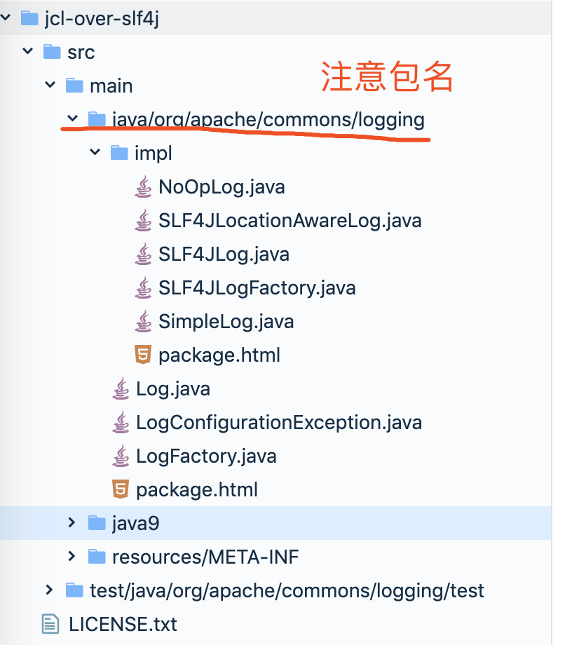Click the Java icon next to SLF4JLocationAwareLog.java
Viewport: 586px width, 645px height.
coord(144,220)
